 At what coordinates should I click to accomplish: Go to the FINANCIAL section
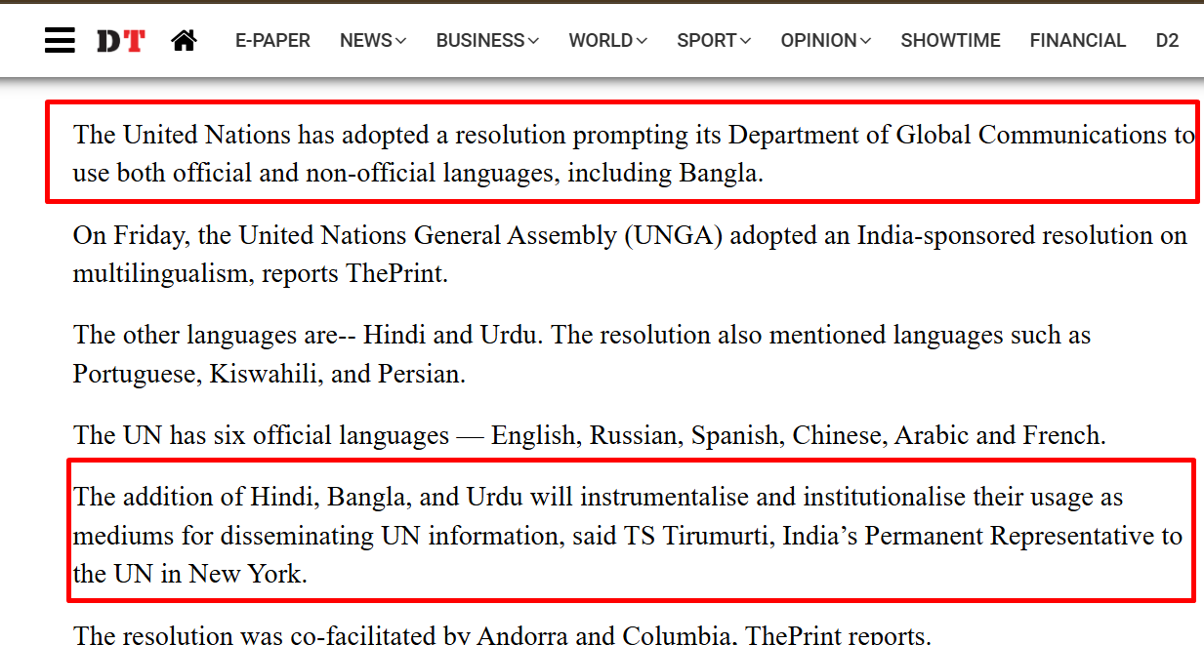coord(1078,41)
